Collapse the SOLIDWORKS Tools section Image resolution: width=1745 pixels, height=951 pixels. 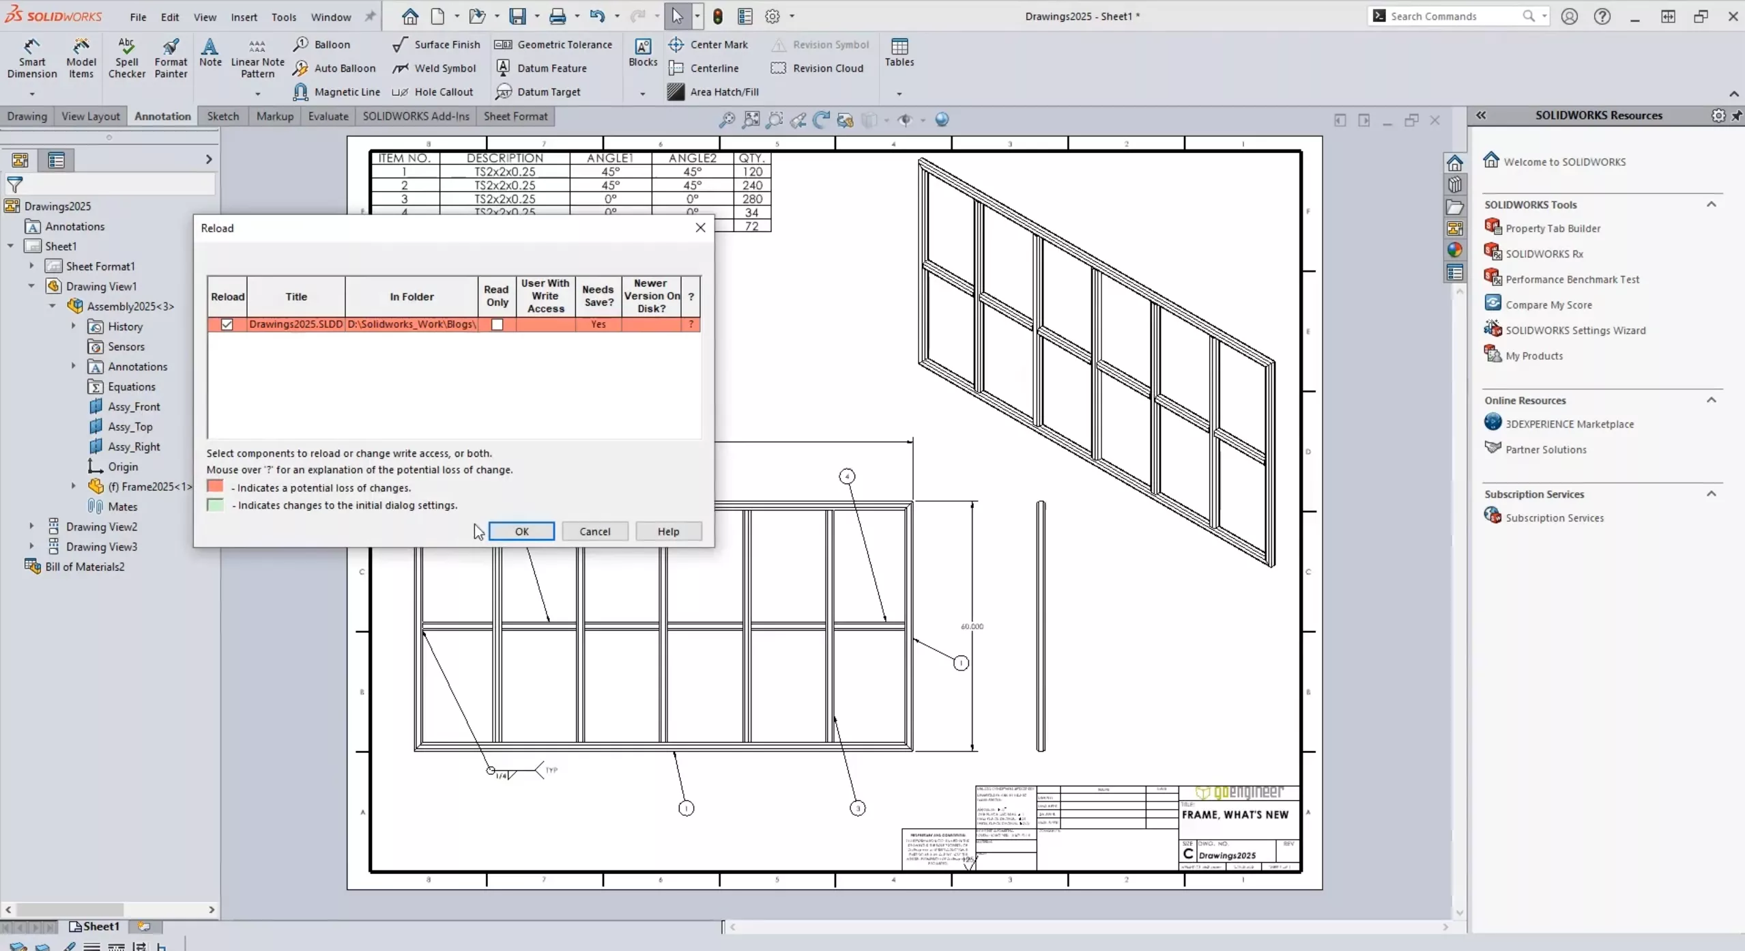point(1711,204)
